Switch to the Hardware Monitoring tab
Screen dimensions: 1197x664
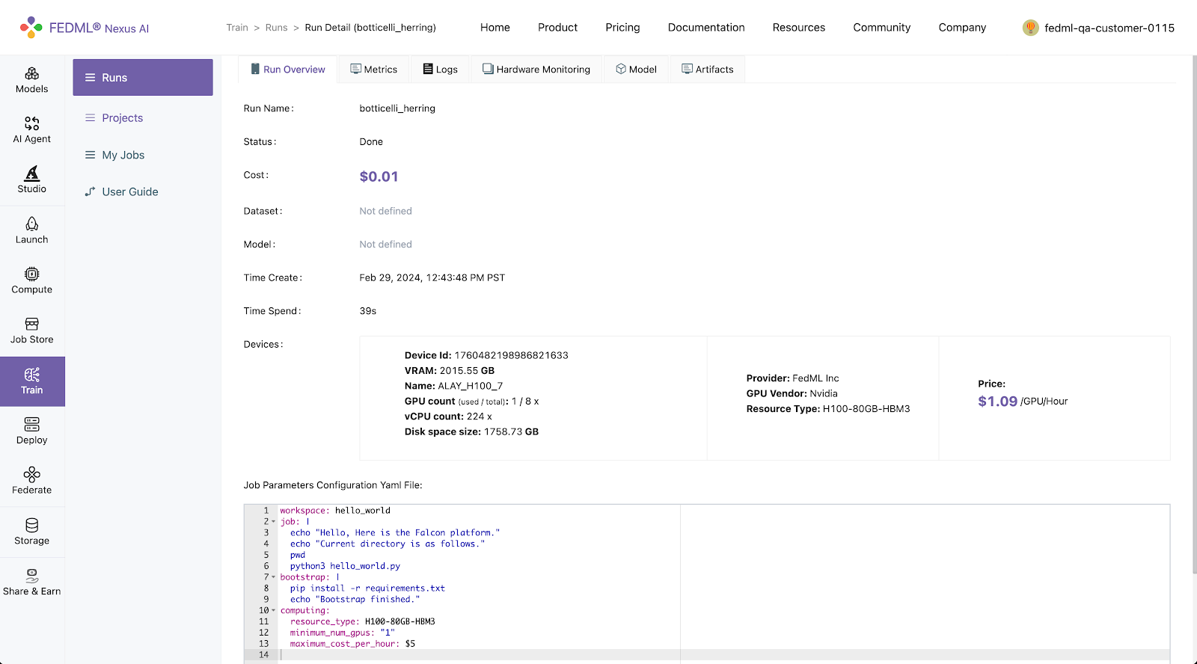536,69
